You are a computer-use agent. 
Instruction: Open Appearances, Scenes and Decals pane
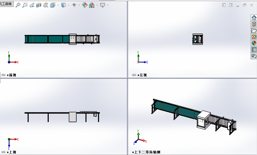[254, 43]
